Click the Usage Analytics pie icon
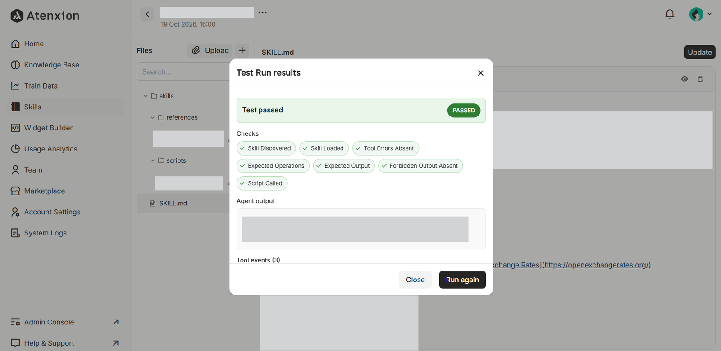 [15, 149]
